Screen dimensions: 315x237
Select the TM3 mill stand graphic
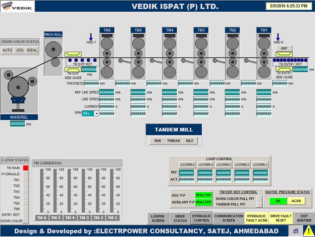(201, 56)
